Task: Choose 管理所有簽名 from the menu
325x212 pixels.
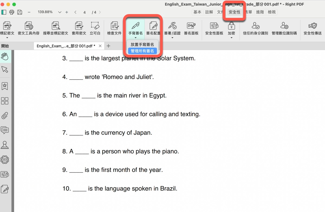Action: 142,51
